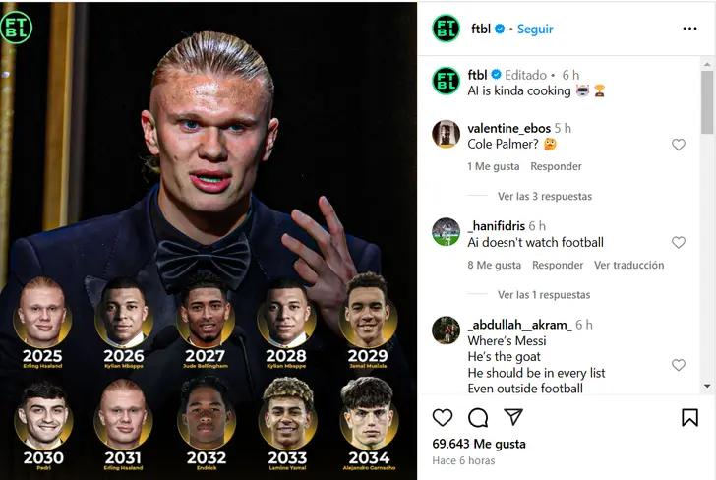View '8 Me gusta' on _hanifidris comment
Viewport: 716px width, 480px height.
pos(494,266)
